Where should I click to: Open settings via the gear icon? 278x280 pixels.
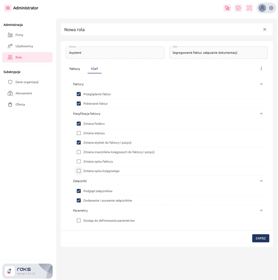[271, 8]
